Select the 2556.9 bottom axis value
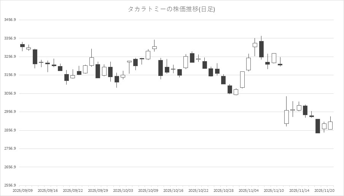Viewport: 344px width, 196px height. click(10, 186)
